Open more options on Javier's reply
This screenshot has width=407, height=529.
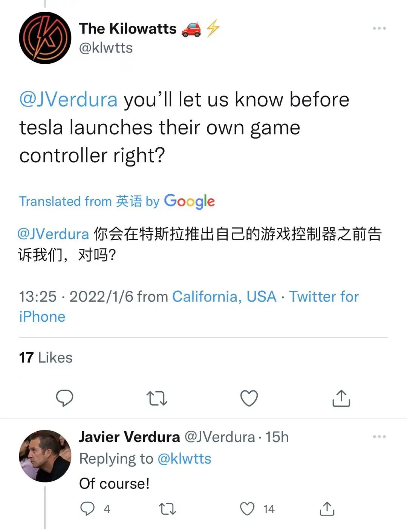coord(379,436)
